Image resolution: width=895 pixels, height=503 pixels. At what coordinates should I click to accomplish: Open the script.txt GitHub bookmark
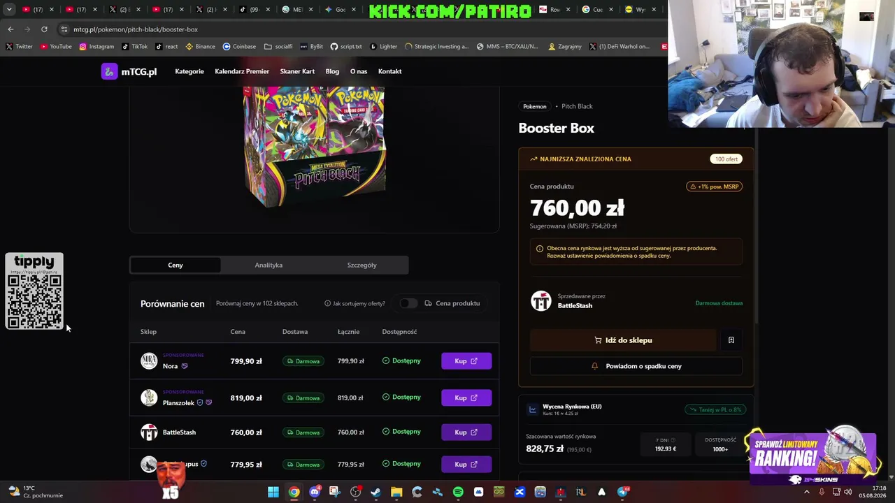click(x=346, y=47)
